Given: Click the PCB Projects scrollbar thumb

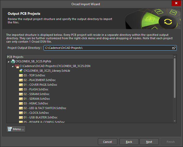Looking at the screenshot, I should tap(175, 78).
